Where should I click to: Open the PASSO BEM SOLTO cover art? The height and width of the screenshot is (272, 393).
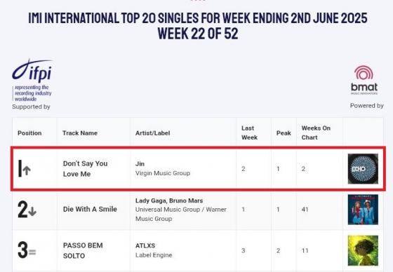363,250
